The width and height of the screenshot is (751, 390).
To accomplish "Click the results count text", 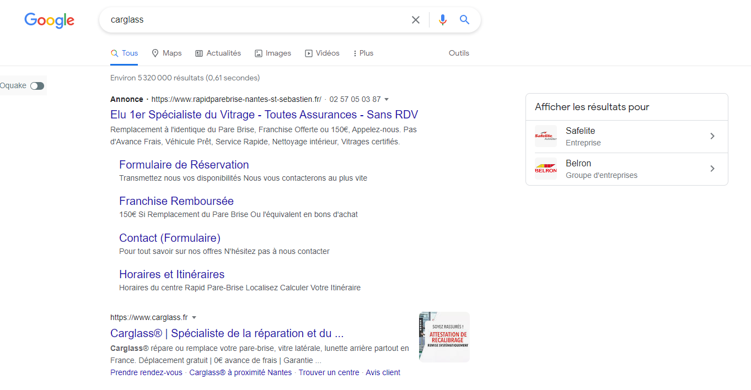I will (x=185, y=78).
